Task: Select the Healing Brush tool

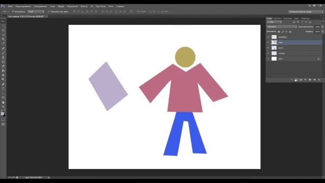Action: tap(3, 48)
